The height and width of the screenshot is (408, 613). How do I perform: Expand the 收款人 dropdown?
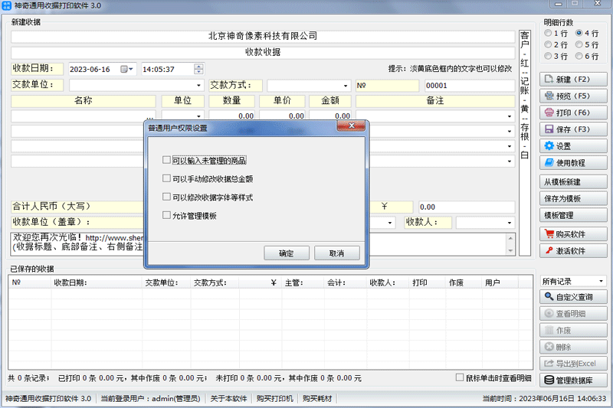tap(510, 223)
